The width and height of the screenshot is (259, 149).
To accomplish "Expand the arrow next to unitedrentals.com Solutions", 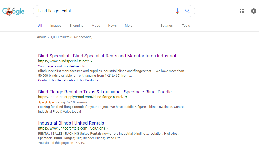I will (x=108, y=128).
